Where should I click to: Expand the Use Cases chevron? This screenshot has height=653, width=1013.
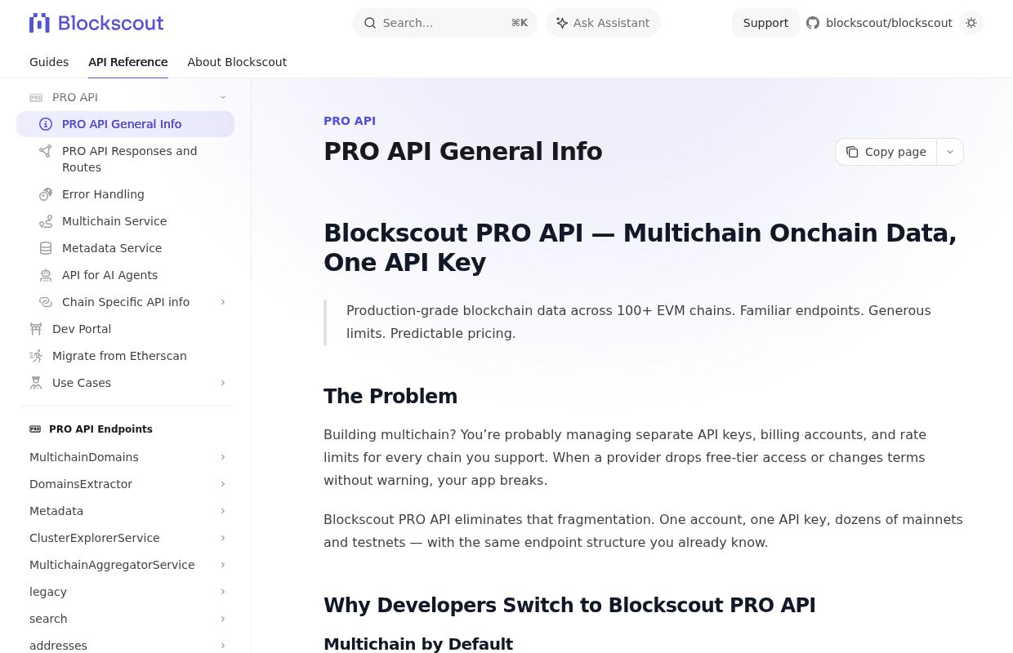[223, 383]
